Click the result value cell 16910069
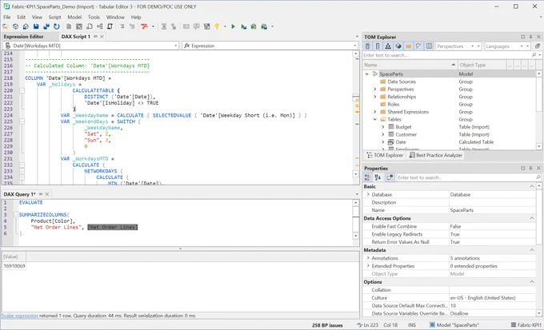The width and height of the screenshot is (544, 330). point(14,266)
